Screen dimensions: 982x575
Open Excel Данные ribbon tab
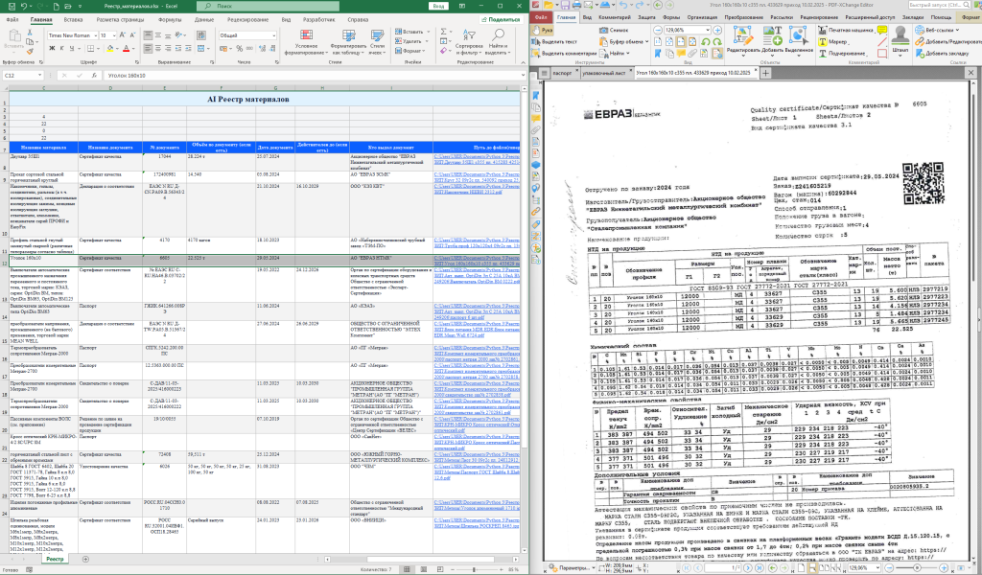pos(204,20)
